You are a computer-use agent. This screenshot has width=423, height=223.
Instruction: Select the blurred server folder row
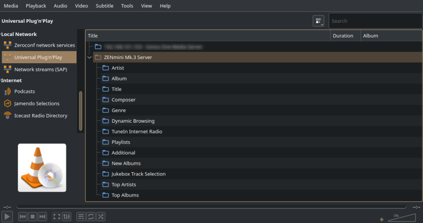(x=258, y=47)
